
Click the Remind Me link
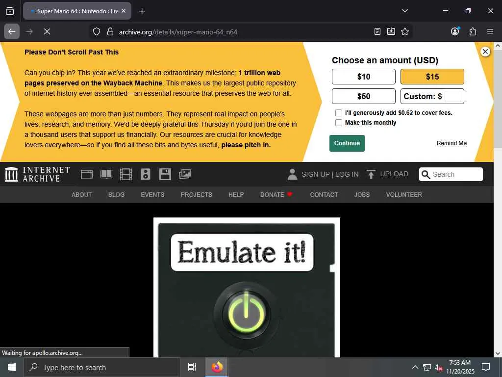point(452,143)
